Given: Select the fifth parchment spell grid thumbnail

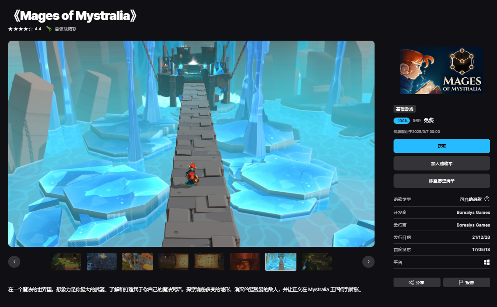Looking at the screenshot, I should [209, 262].
